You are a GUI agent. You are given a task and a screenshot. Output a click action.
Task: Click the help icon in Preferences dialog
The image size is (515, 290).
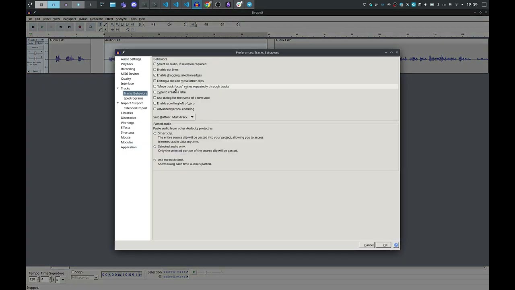point(396,245)
